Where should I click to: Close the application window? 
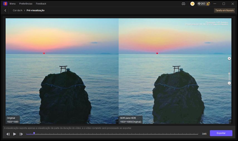233,4
